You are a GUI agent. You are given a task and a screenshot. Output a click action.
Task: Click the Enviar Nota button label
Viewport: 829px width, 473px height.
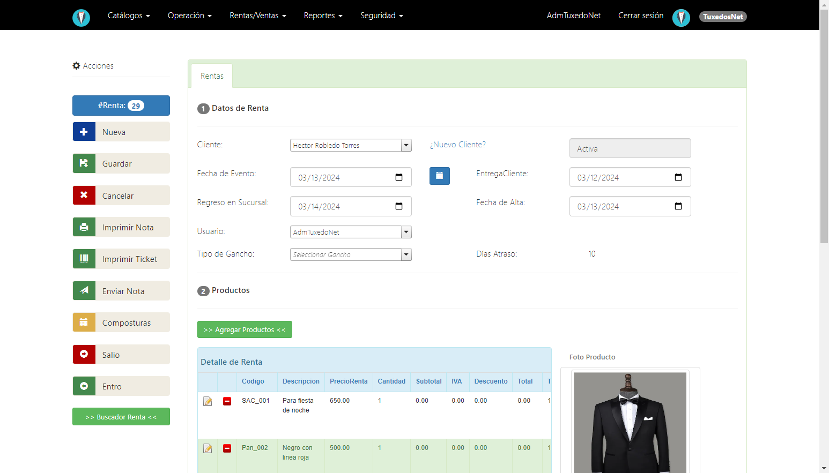coord(123,291)
